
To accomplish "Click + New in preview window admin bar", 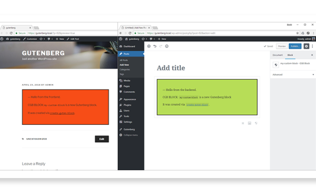I will click(x=60, y=39).
